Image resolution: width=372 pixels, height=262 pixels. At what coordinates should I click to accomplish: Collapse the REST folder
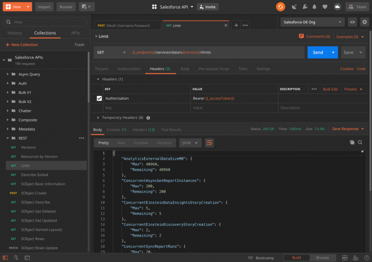(x=7, y=138)
